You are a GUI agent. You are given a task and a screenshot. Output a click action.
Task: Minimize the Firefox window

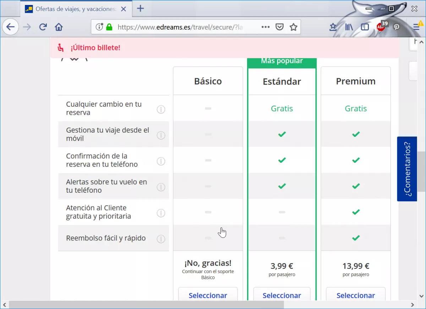coord(369,9)
